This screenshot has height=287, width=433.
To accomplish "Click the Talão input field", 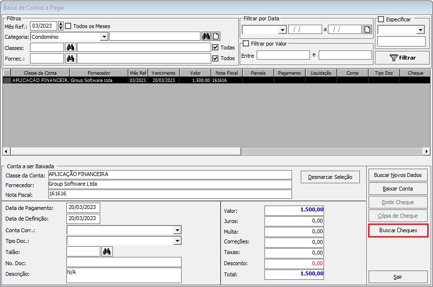I will (83, 251).
